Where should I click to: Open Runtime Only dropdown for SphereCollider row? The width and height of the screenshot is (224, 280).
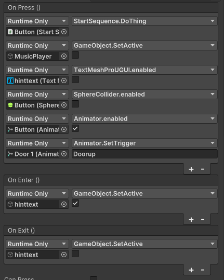tap(37, 95)
